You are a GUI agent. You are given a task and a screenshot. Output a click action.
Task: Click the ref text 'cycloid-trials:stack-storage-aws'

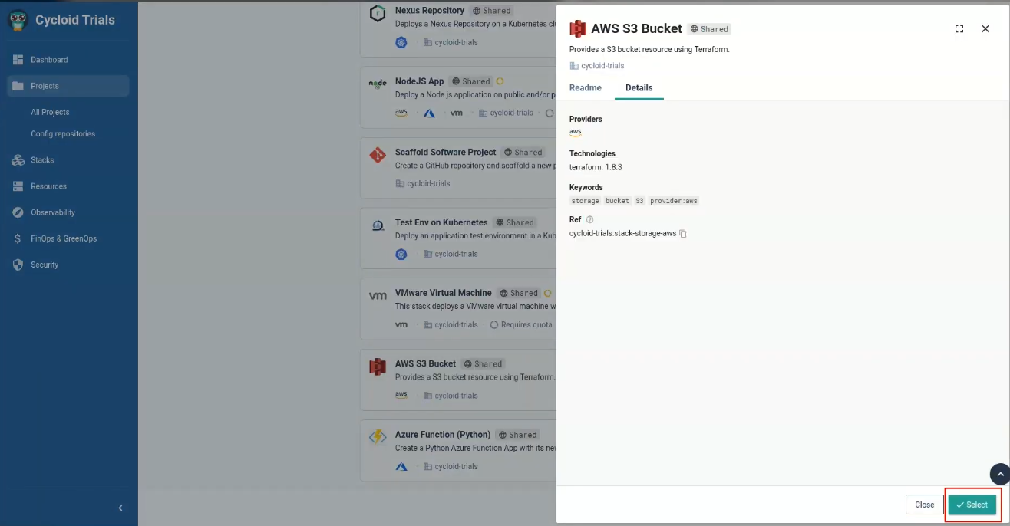[x=623, y=233]
